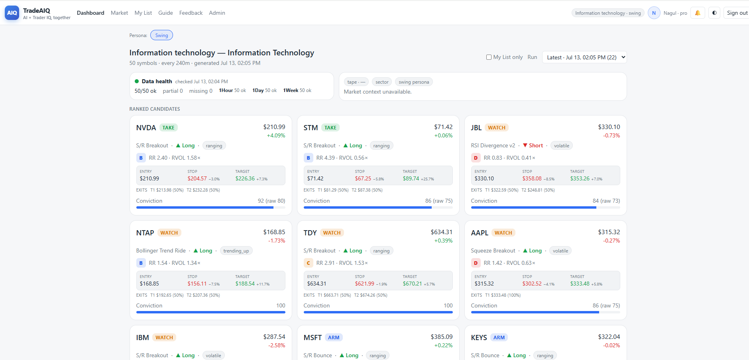Screen dimensions: 749x360
Task: Click NTAP price $168.85 header
Action: click(274, 232)
